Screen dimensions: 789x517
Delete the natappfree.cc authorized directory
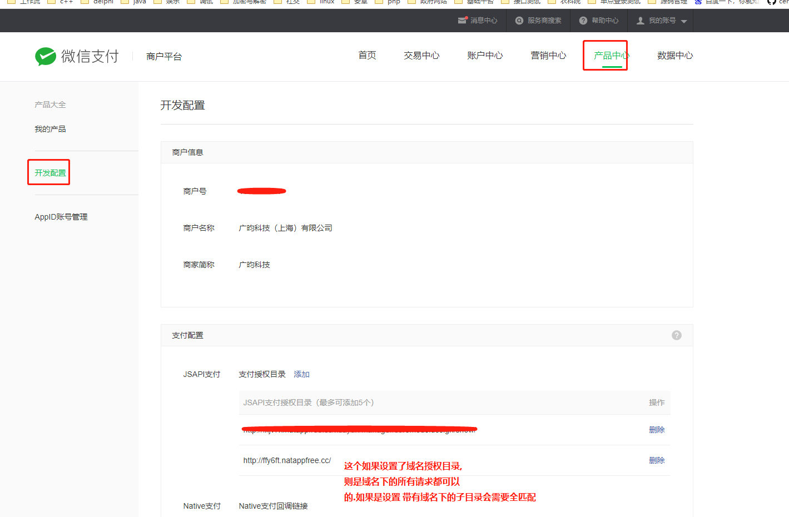tap(657, 460)
